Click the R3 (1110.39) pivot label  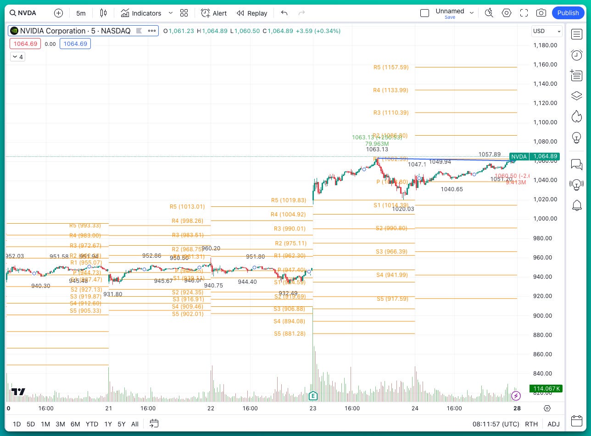pos(391,112)
